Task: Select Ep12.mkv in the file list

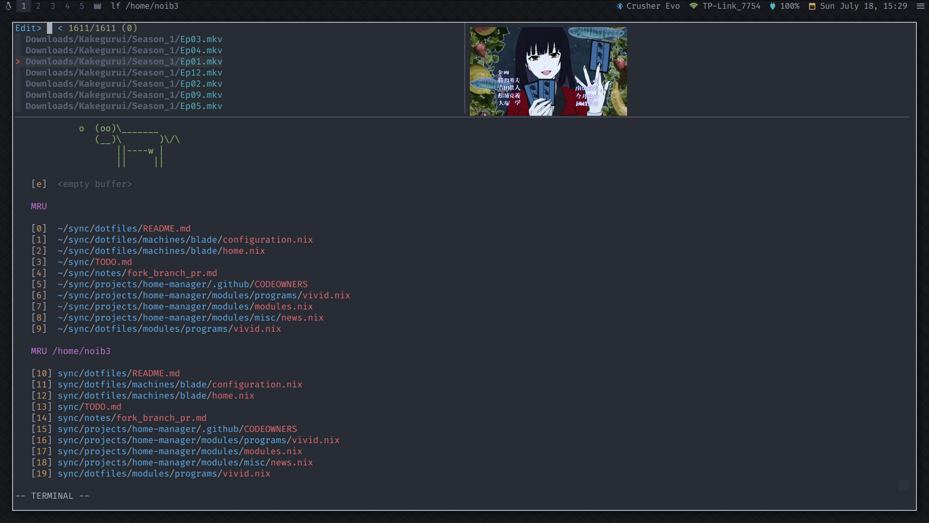Action: coord(124,73)
